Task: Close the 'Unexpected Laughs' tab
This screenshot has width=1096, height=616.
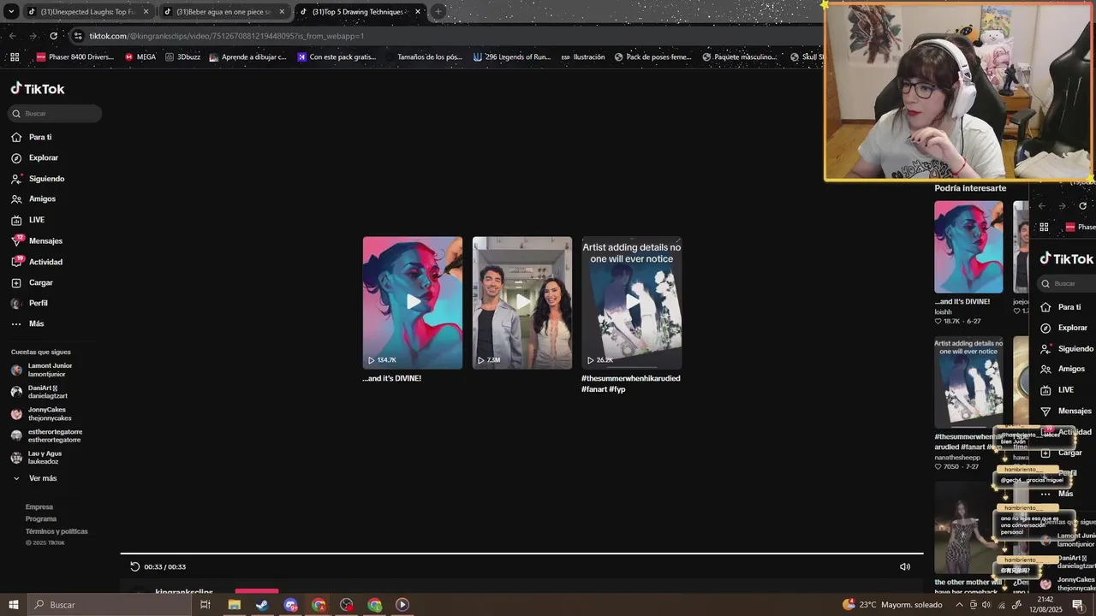Action: pyautogui.click(x=146, y=12)
